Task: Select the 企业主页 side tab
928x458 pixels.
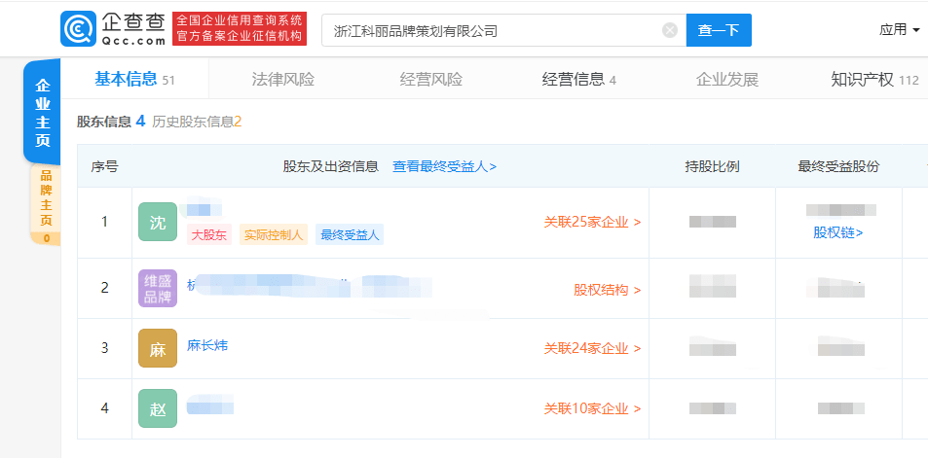Action: point(42,112)
